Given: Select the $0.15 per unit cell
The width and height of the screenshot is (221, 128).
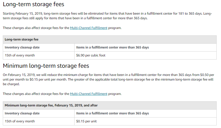Looking at the screenshot, I should (x=145, y=121).
